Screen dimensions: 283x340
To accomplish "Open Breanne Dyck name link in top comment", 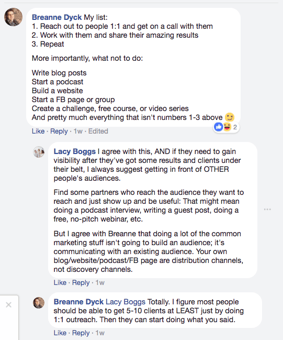I will (x=56, y=17).
